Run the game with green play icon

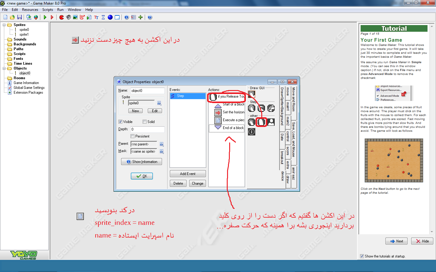click(x=45, y=17)
